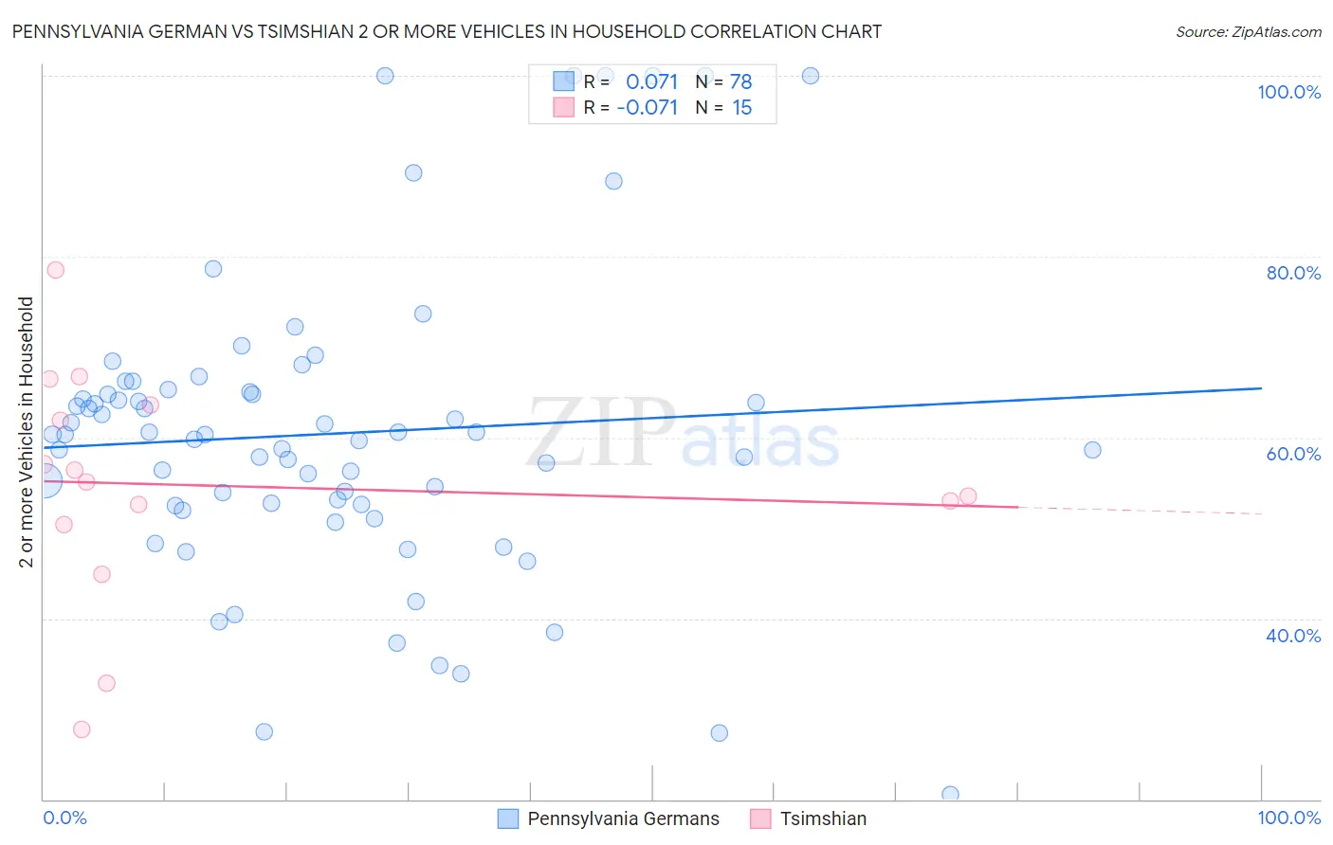Click the blue trend line

[652, 417]
